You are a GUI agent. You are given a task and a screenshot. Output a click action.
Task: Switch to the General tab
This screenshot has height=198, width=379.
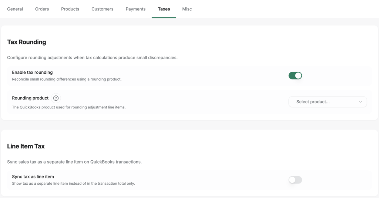15,9
